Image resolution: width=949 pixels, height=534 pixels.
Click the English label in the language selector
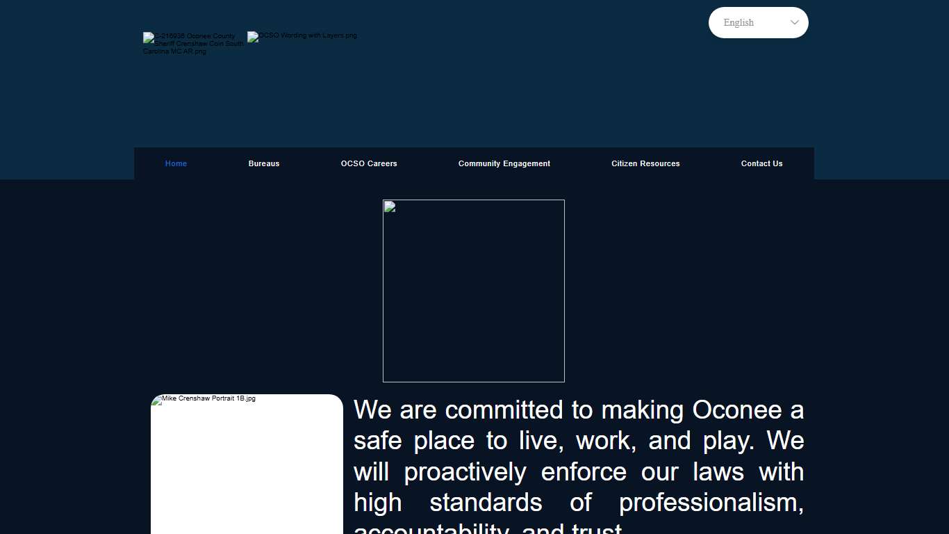click(x=738, y=22)
